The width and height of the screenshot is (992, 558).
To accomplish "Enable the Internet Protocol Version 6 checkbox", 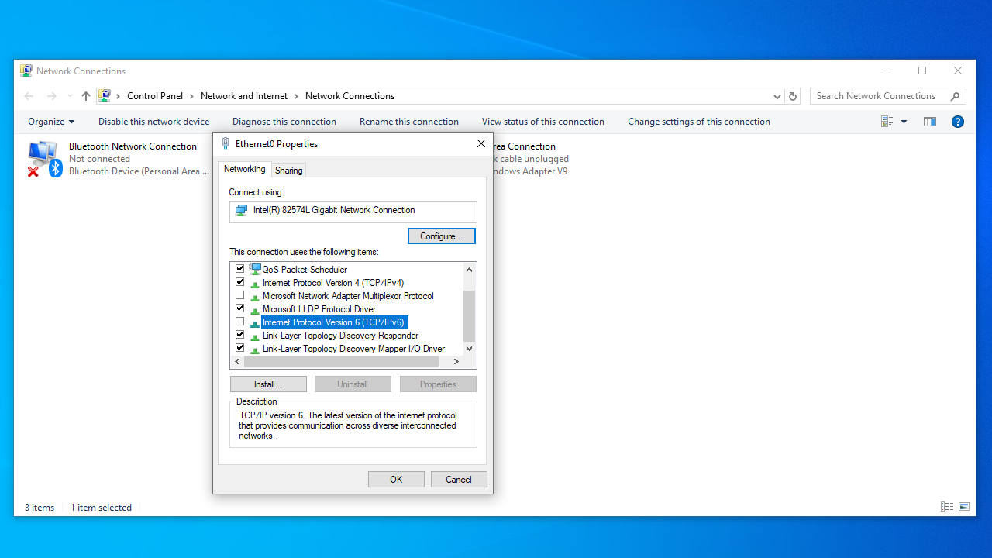I will (240, 322).
